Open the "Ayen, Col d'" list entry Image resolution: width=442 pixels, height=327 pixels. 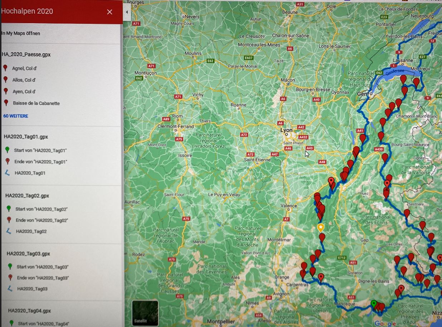coord(24,92)
